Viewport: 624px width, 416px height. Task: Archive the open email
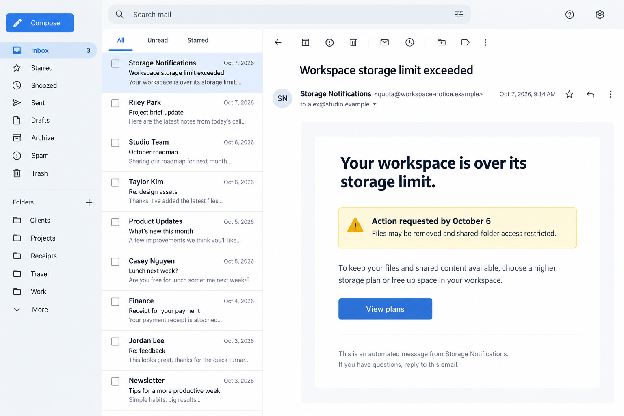click(x=305, y=42)
